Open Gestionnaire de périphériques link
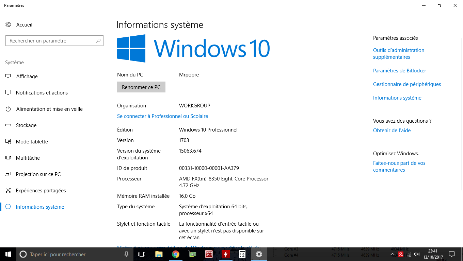Viewport: 463px width, 261px height. pyautogui.click(x=407, y=84)
